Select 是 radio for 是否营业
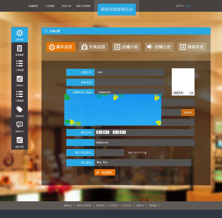Image resolution: width=222 pixels, height=218 pixels. click(x=98, y=162)
